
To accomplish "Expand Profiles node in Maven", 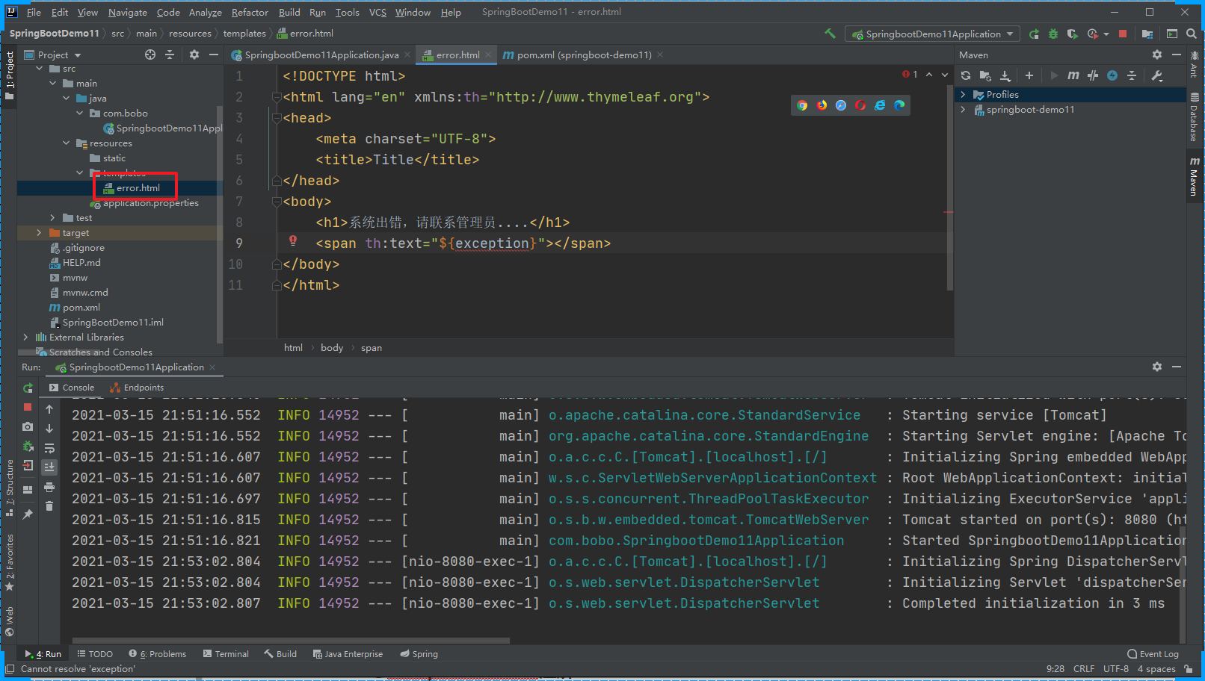I will (x=963, y=95).
